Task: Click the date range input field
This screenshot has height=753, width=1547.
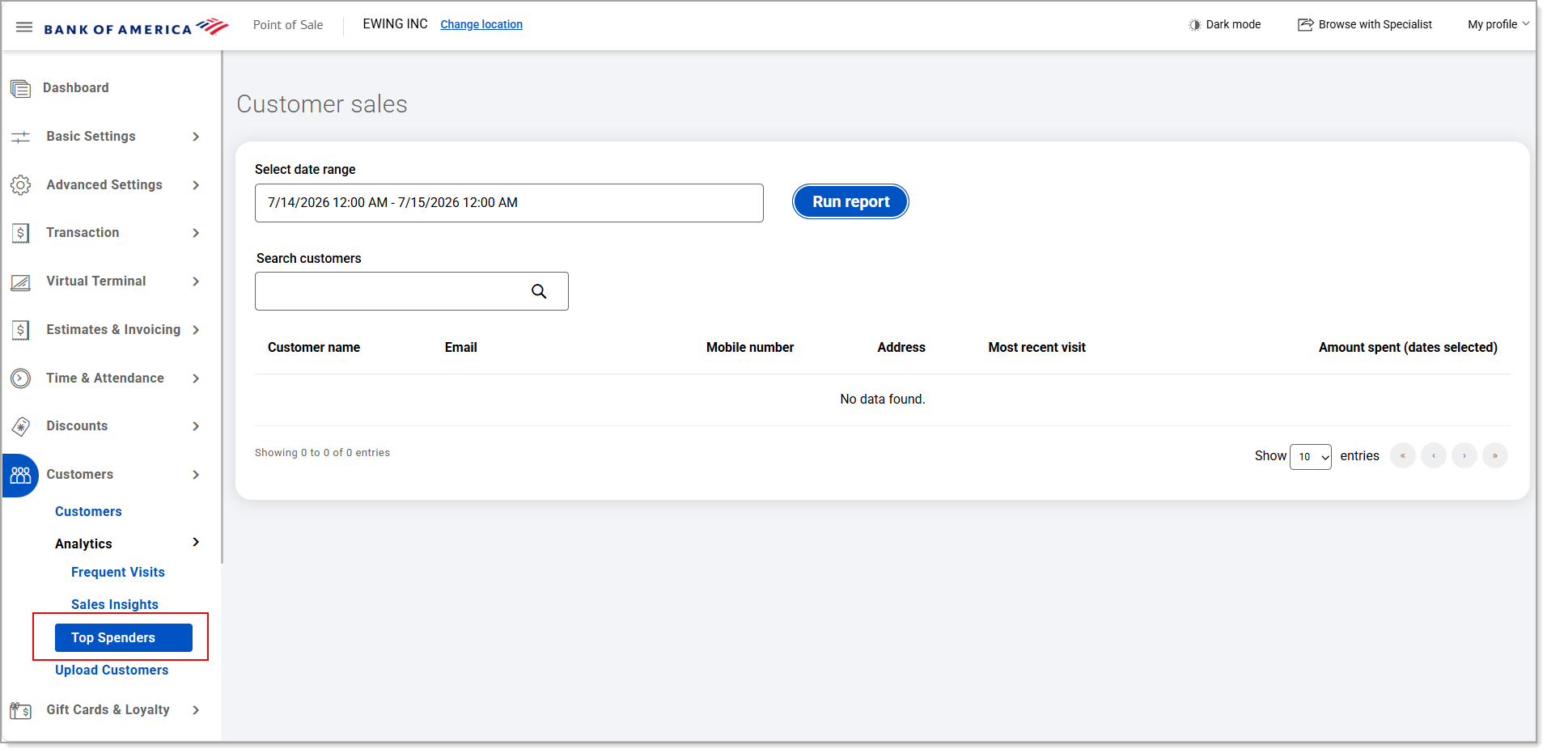Action: coord(509,203)
